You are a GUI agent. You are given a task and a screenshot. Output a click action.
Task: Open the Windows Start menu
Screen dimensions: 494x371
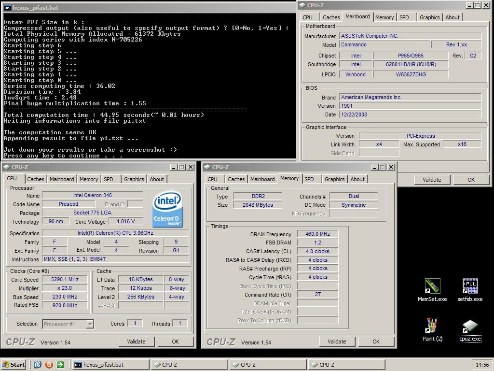click(14, 365)
